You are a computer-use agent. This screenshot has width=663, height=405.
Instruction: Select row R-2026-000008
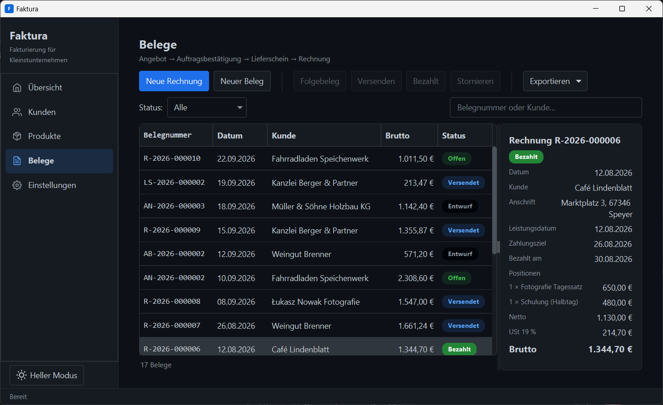[316, 301]
